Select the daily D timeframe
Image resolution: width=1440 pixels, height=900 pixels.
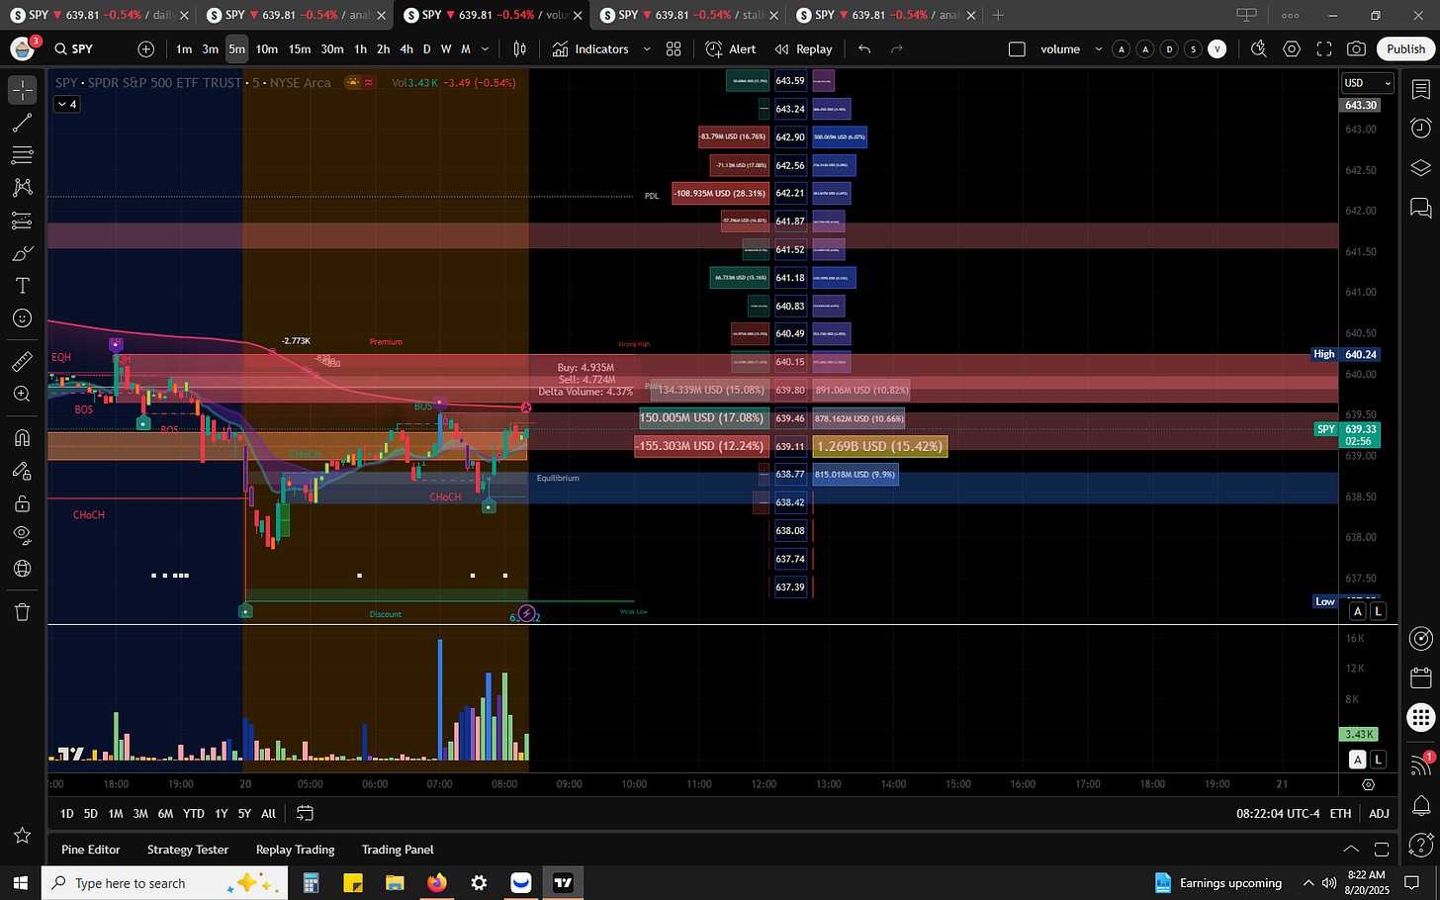pos(427,48)
